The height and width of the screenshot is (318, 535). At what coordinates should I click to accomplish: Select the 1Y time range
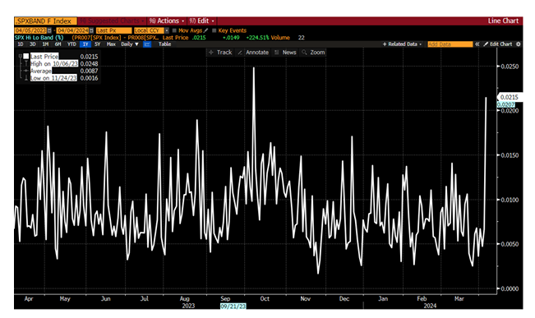[85, 44]
